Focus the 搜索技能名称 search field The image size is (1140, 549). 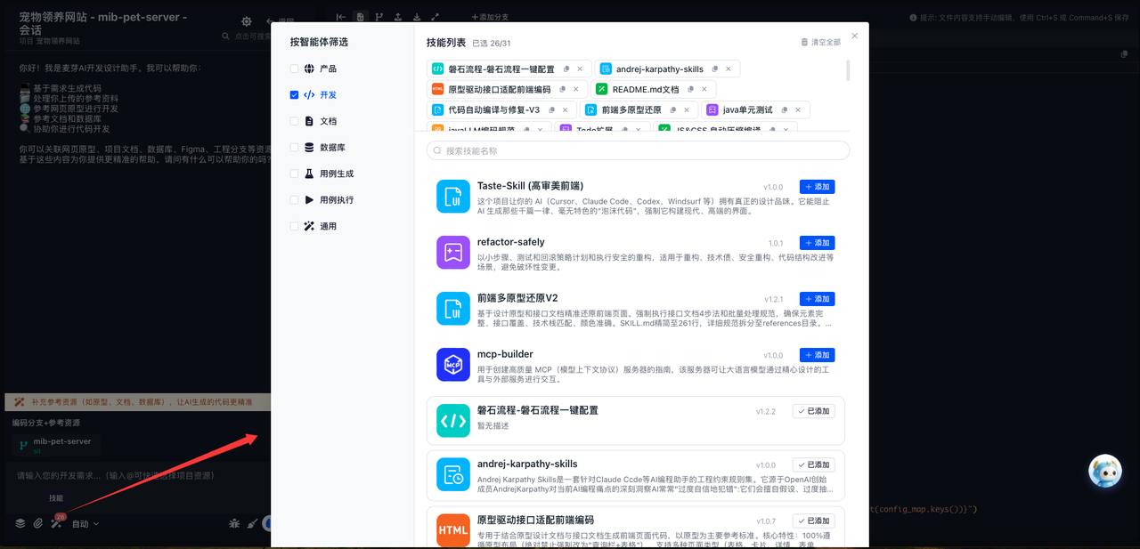pyautogui.click(x=638, y=150)
